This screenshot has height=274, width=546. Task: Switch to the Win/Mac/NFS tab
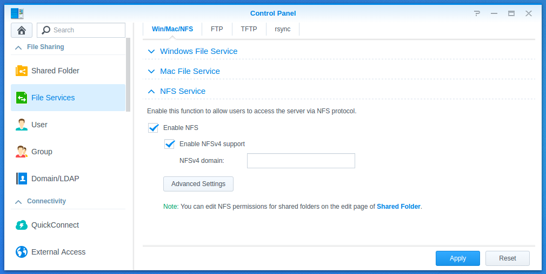(172, 29)
